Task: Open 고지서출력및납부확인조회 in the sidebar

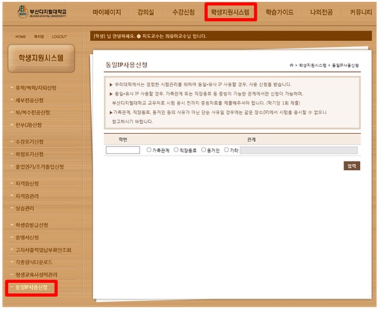Action: [x=44, y=250]
